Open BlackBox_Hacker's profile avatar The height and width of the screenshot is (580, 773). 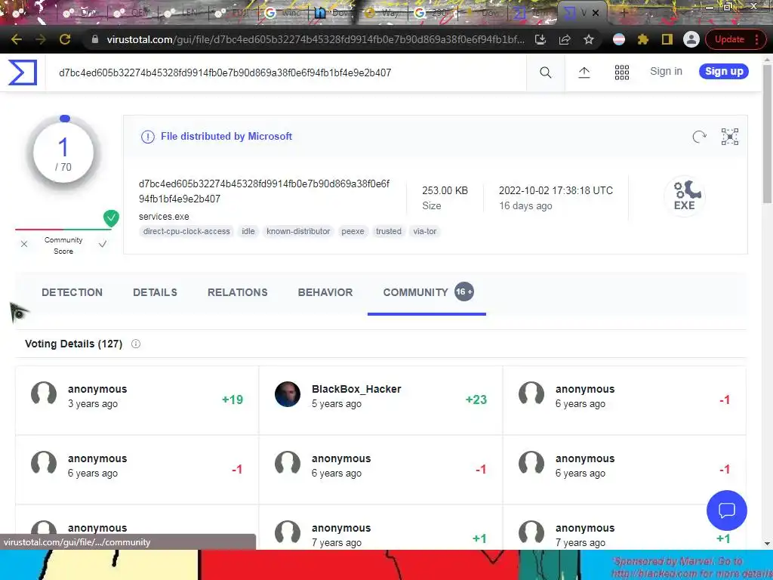tap(288, 394)
